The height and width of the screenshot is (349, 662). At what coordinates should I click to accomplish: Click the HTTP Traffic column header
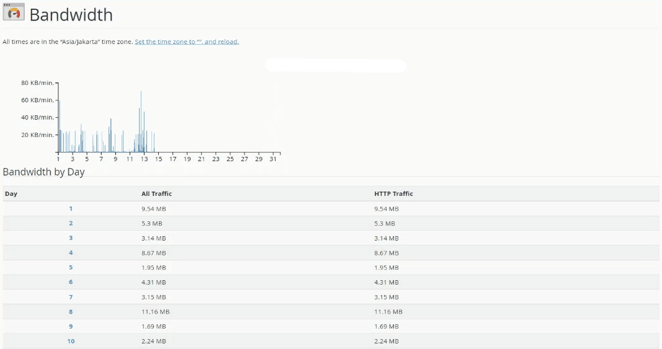pyautogui.click(x=393, y=194)
